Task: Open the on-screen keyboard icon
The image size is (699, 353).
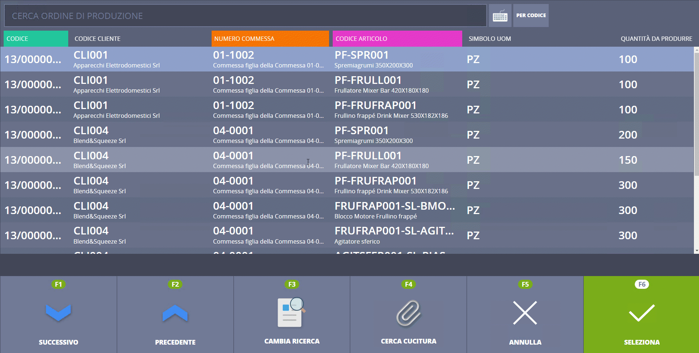Action: [500, 16]
